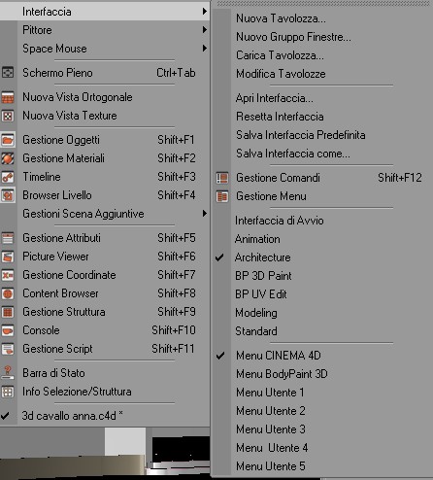Viewport: 433px width, 480px height.
Task: Click the Browser Livello icon
Action: 8,195
